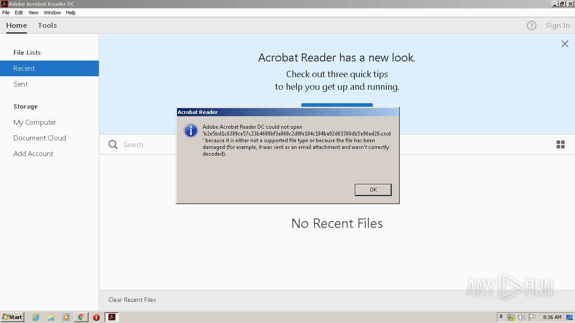Open the Edit menu
Image resolution: width=575 pixels, height=323 pixels.
tap(19, 13)
